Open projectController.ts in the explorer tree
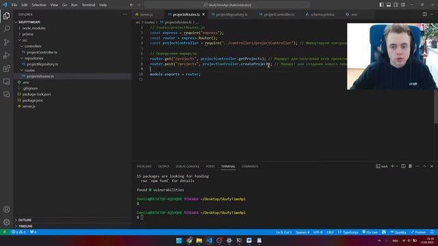 (42, 53)
